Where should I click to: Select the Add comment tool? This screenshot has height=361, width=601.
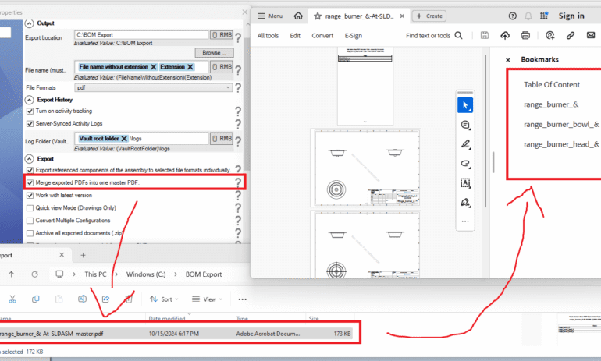click(x=465, y=125)
